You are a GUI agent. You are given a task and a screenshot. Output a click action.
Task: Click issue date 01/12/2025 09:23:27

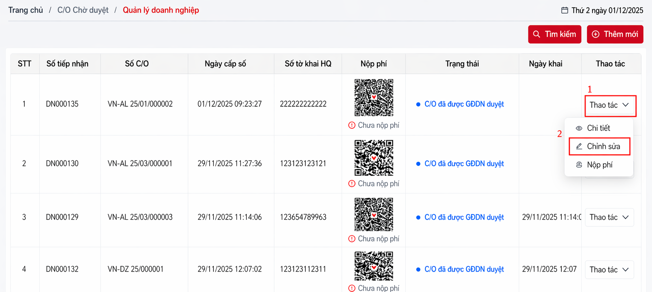coord(230,104)
